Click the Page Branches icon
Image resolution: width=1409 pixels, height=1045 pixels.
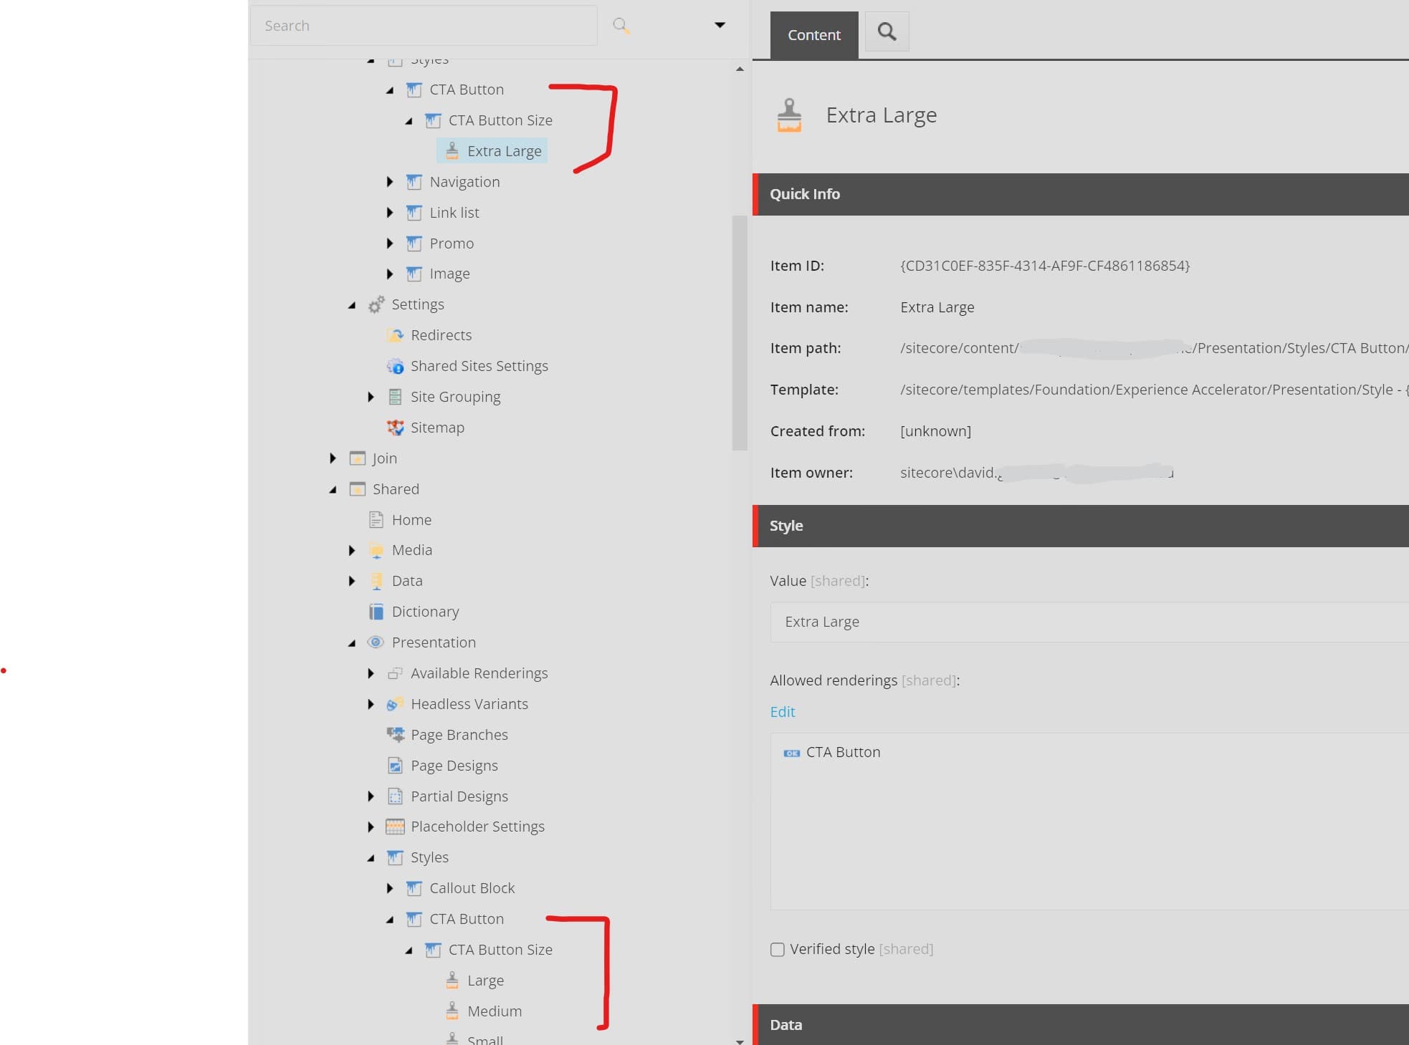(396, 734)
